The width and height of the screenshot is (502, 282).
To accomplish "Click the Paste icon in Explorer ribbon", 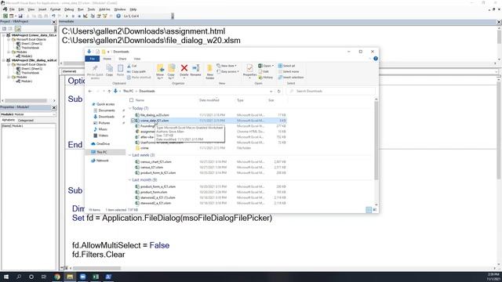I will [x=120, y=68].
